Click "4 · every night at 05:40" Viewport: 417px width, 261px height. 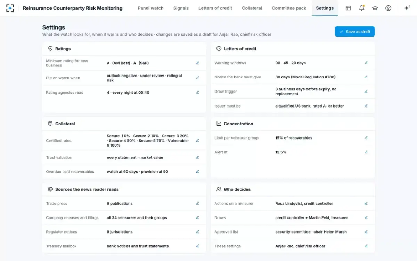point(128,93)
